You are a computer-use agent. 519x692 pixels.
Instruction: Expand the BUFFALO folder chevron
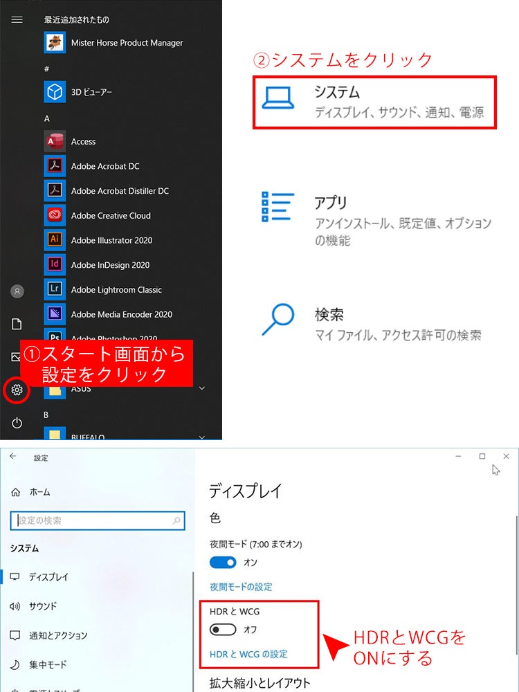point(201,437)
